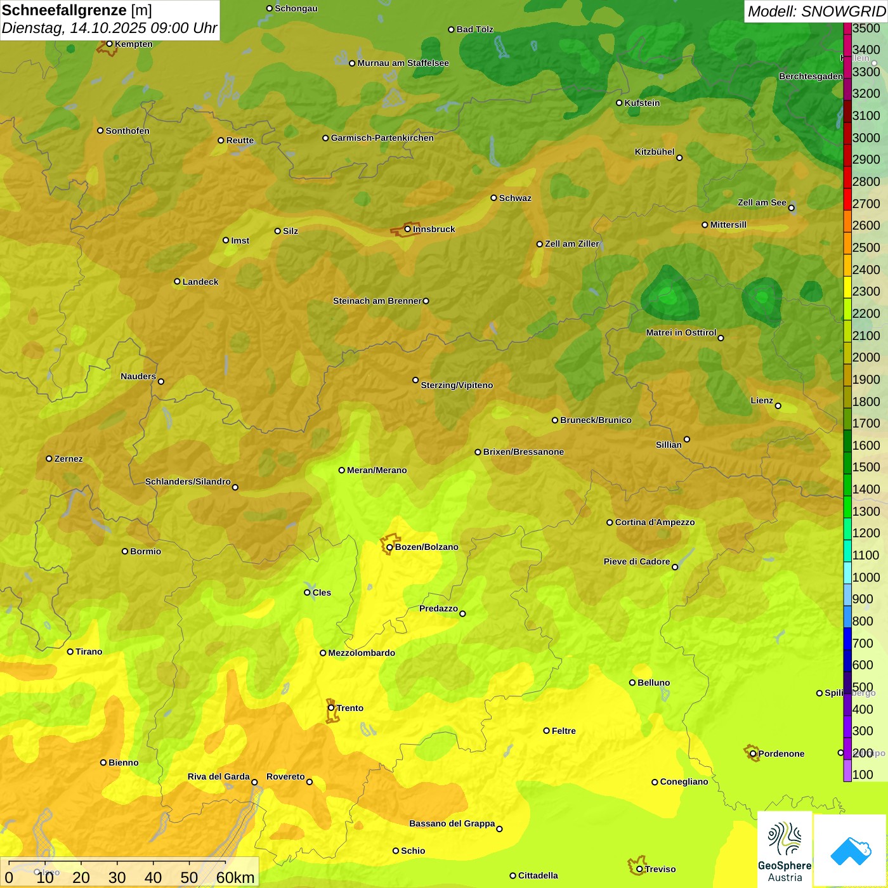Click the Landeck location dot
888x888 pixels.
(177, 282)
